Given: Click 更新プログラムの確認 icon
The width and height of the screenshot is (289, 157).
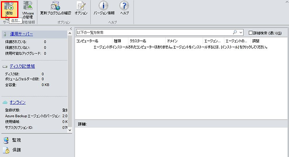Looking at the screenshot, I should tap(55, 6).
